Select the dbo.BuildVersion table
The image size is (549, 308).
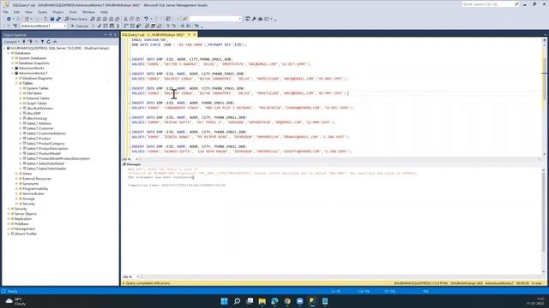[x=39, y=109]
